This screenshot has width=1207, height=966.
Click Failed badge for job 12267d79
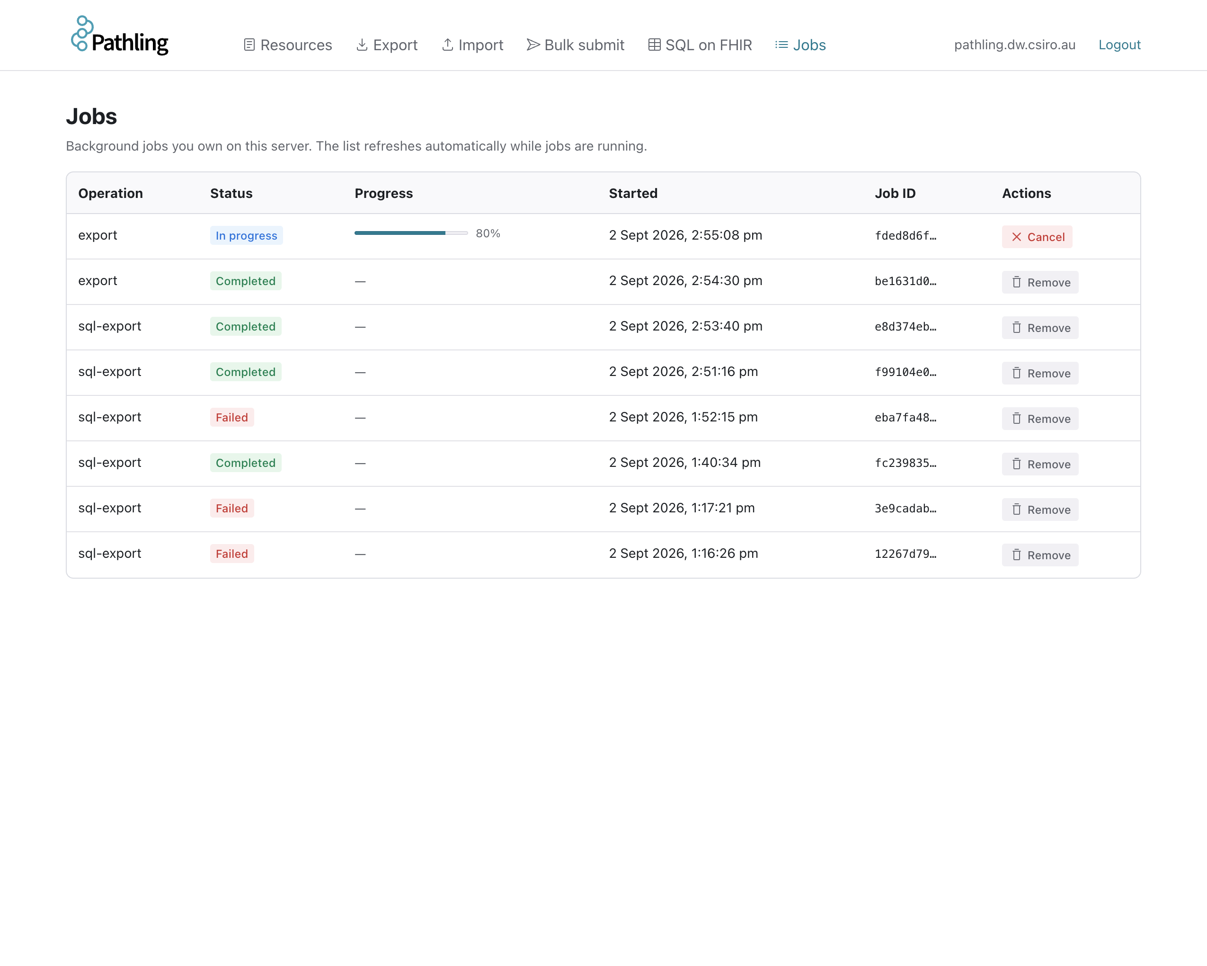[232, 554]
